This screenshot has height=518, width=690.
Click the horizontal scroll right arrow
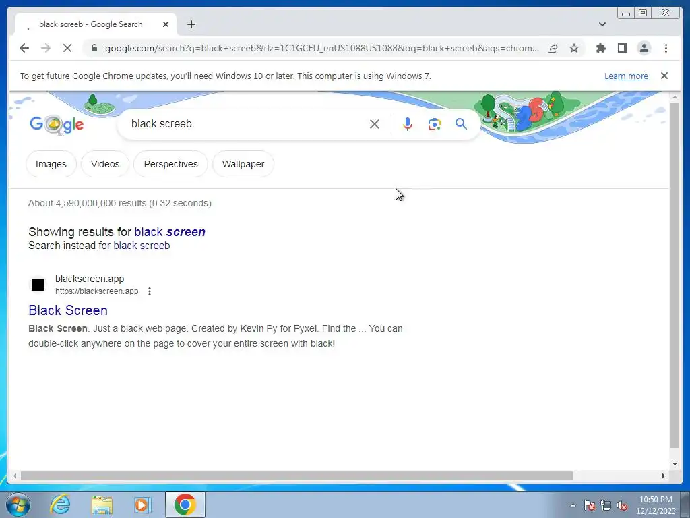pos(664,476)
